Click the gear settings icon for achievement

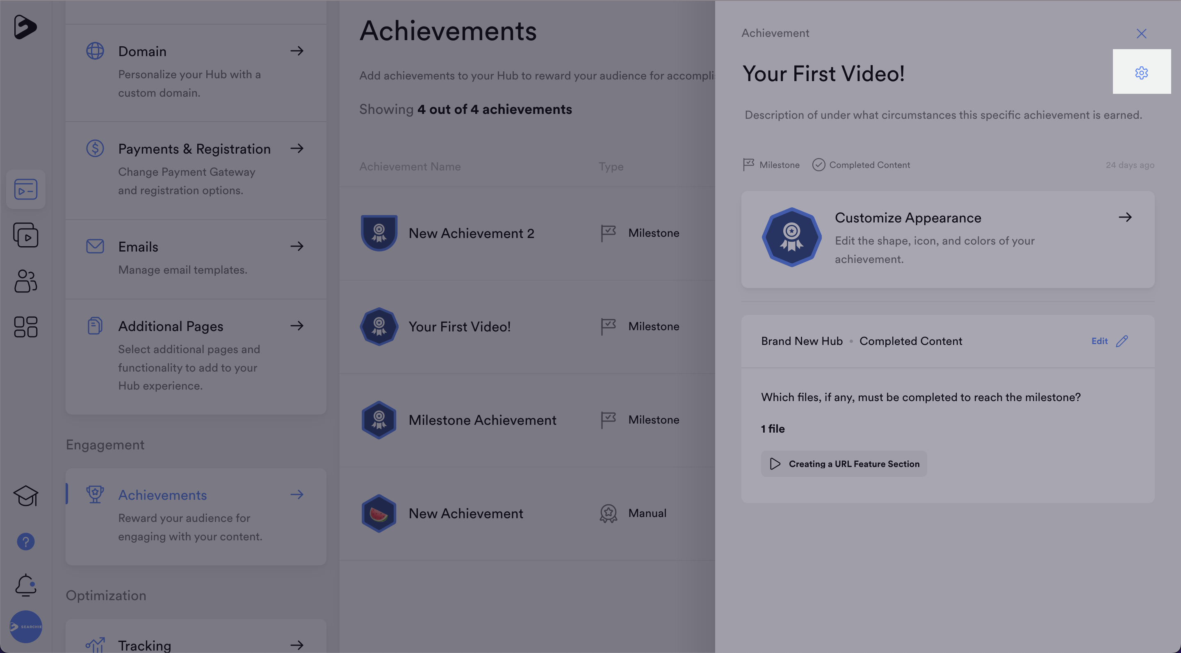click(x=1141, y=73)
